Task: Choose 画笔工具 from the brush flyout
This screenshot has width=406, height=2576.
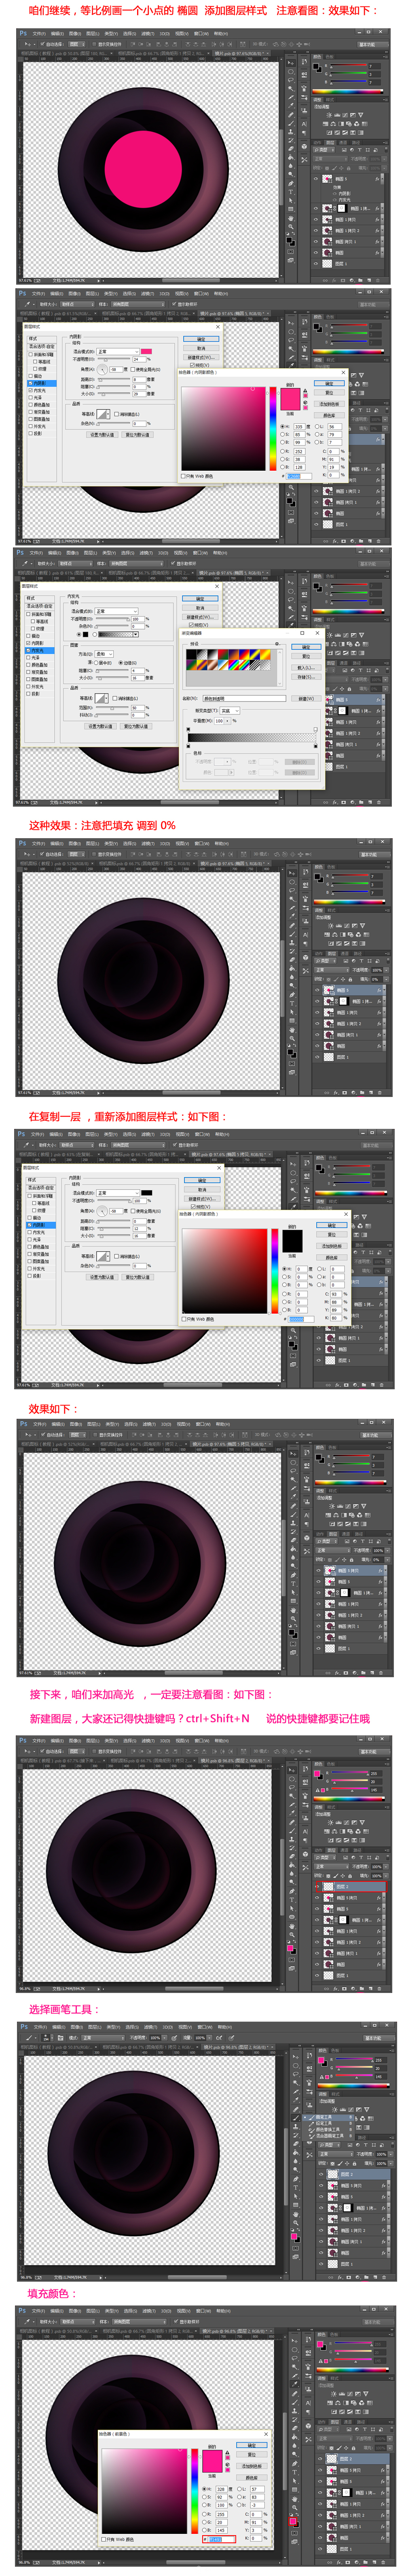Action: pos(328,2117)
